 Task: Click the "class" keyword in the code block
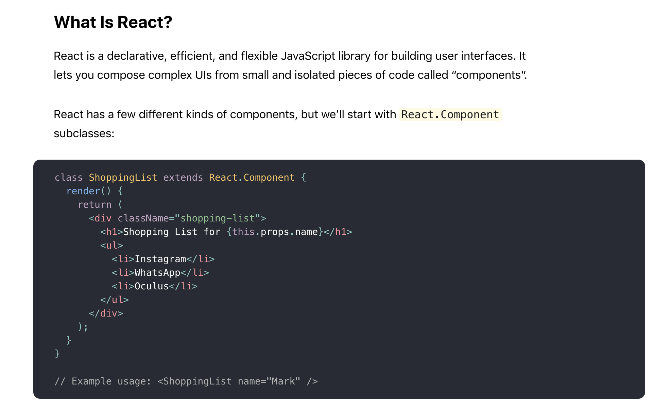[69, 178]
